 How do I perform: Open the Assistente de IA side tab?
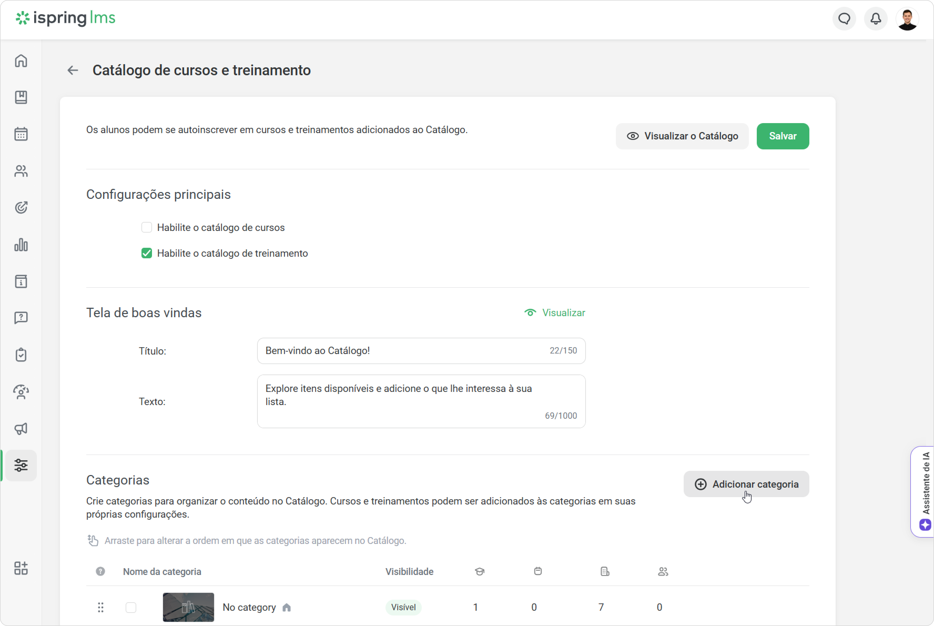coord(923,491)
